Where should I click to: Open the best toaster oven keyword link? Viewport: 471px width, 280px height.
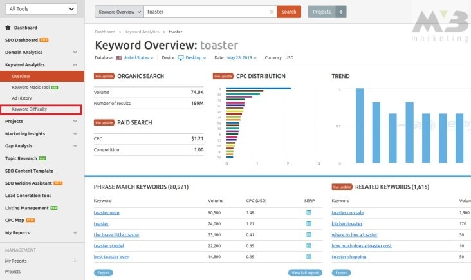coord(111,257)
